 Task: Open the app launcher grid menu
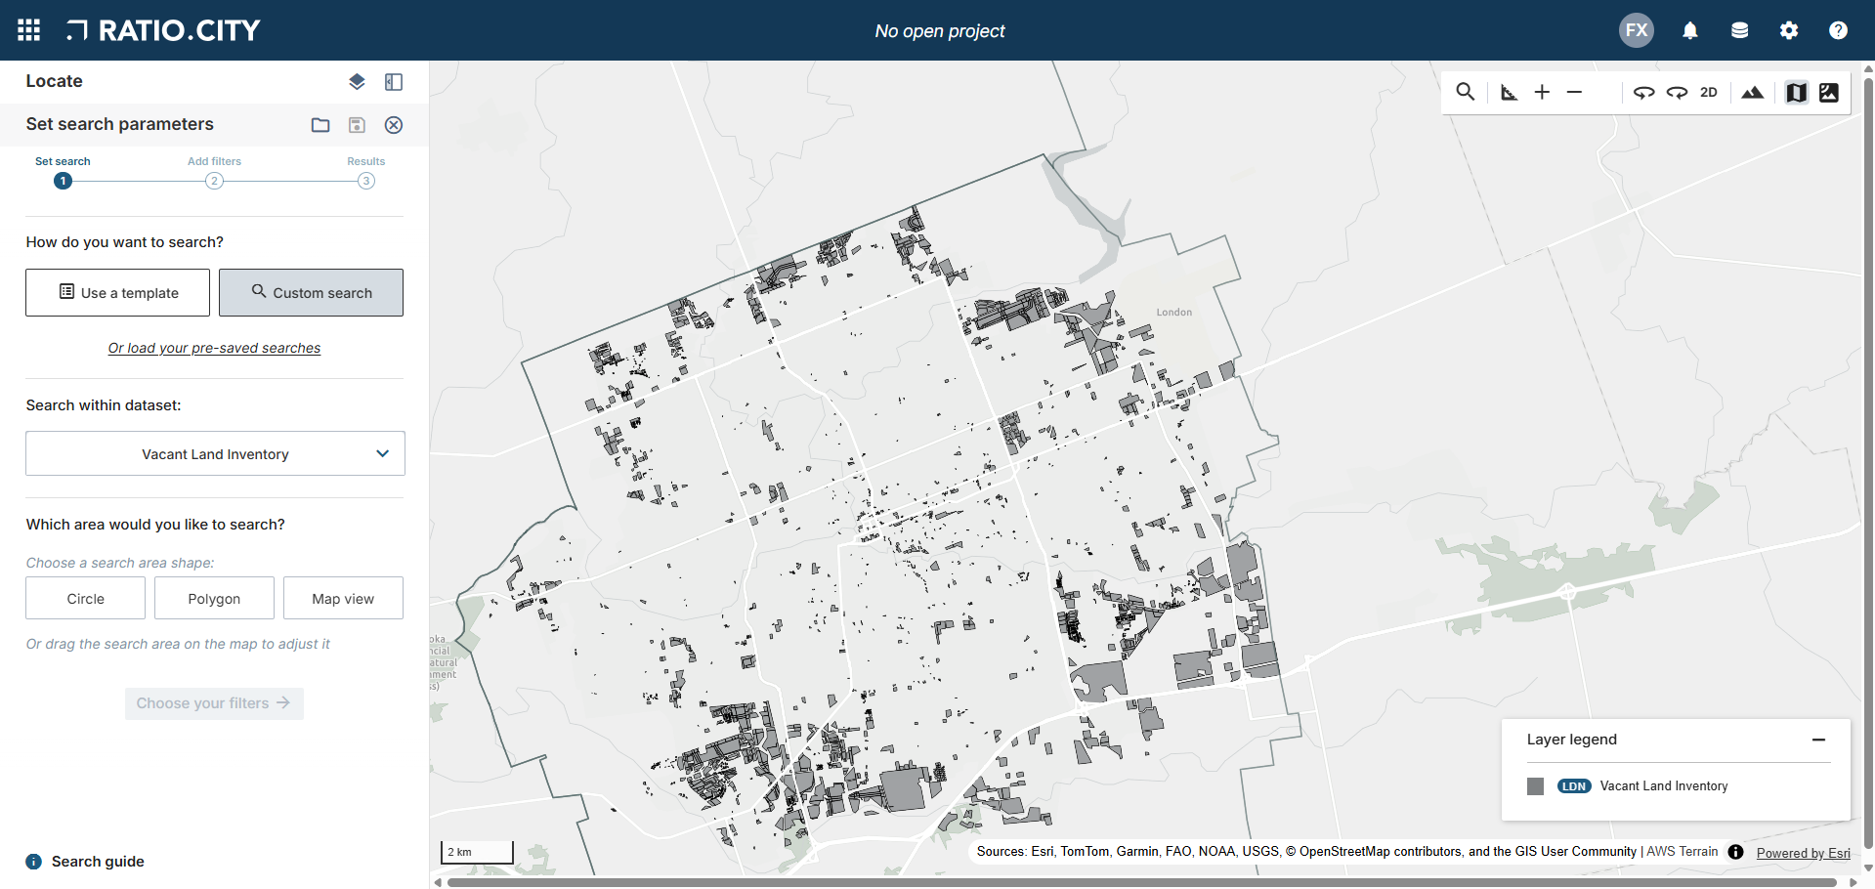(x=28, y=30)
